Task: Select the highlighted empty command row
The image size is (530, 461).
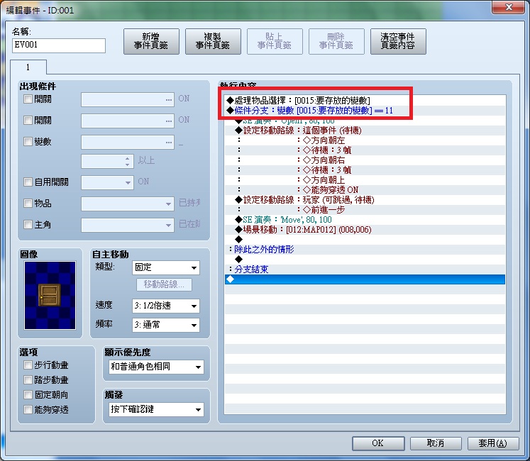Action: pos(365,279)
